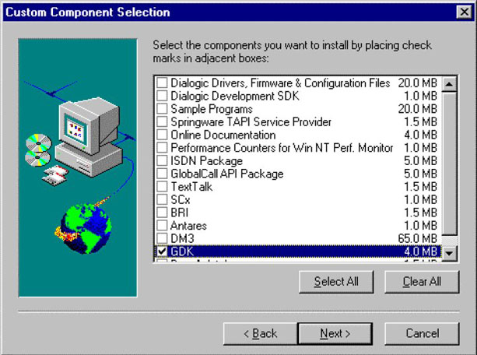The image size is (477, 355).
Task: Select the ISDN Package list label
Action: point(206,160)
